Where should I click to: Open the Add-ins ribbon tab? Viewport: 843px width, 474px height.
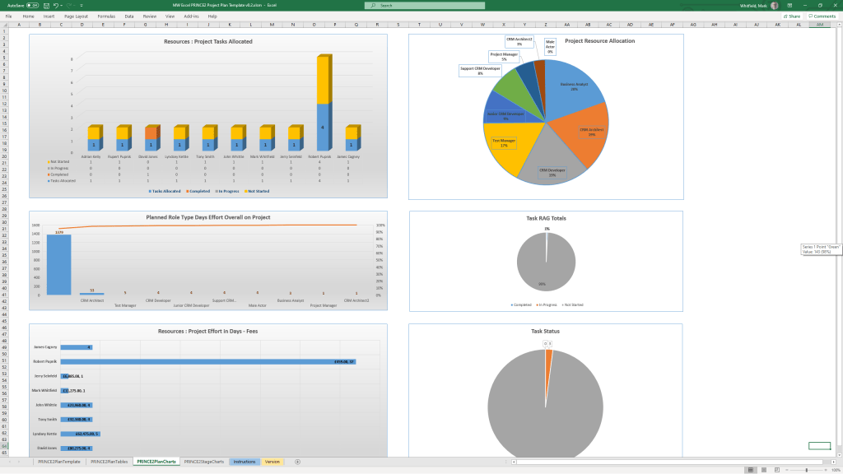click(x=191, y=16)
